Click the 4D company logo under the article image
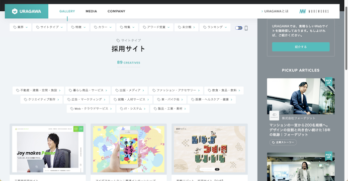348x181 pixels. tap(274, 116)
